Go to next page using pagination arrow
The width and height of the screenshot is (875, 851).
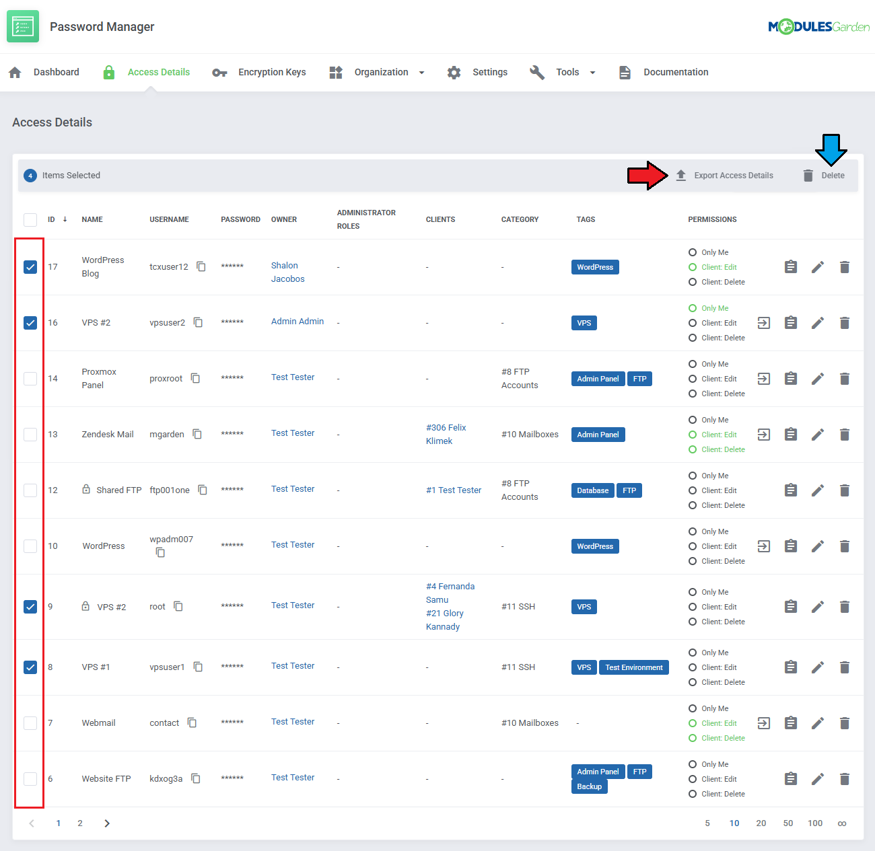point(107,823)
